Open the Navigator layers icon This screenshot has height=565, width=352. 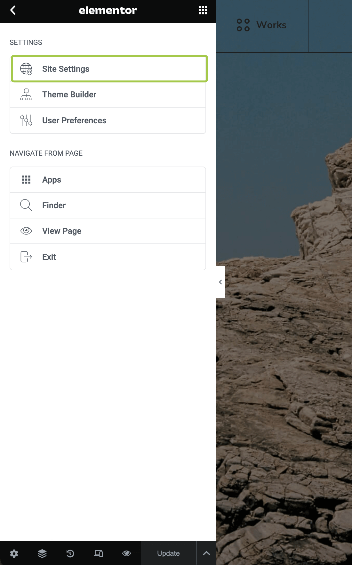42,553
